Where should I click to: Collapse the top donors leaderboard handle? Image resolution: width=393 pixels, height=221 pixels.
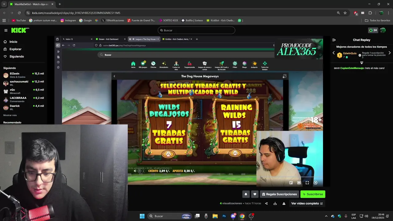pos(362,63)
